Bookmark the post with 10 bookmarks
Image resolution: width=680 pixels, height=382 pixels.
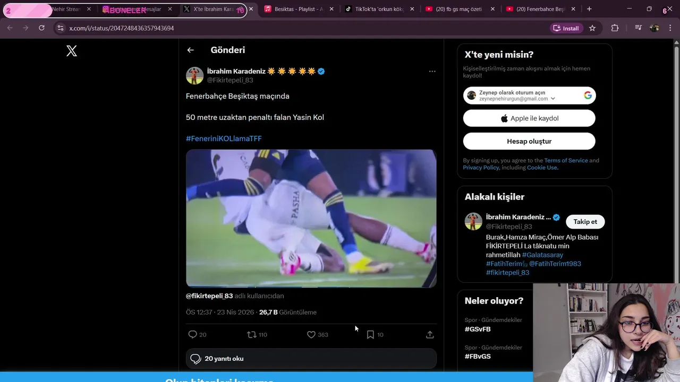tap(370, 334)
